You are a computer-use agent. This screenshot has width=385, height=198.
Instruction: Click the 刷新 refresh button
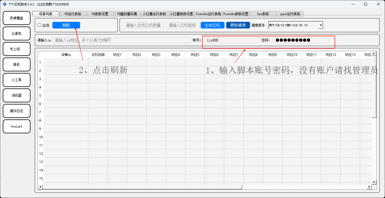tap(66, 25)
